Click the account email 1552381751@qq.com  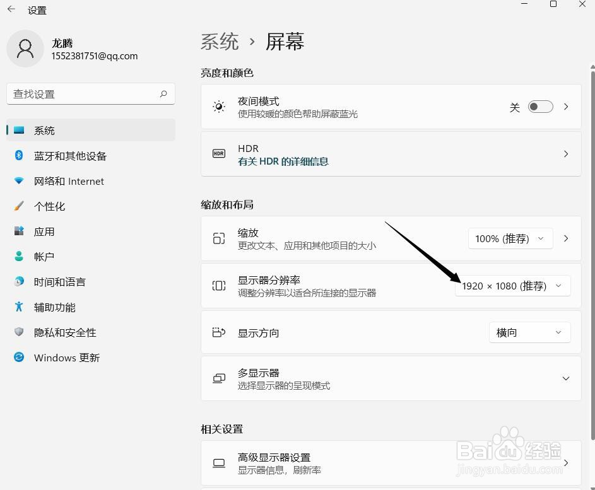click(x=95, y=56)
